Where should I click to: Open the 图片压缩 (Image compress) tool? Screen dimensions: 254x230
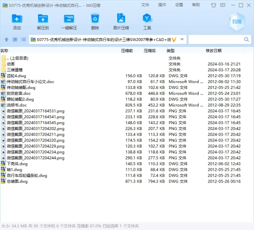(121, 18)
